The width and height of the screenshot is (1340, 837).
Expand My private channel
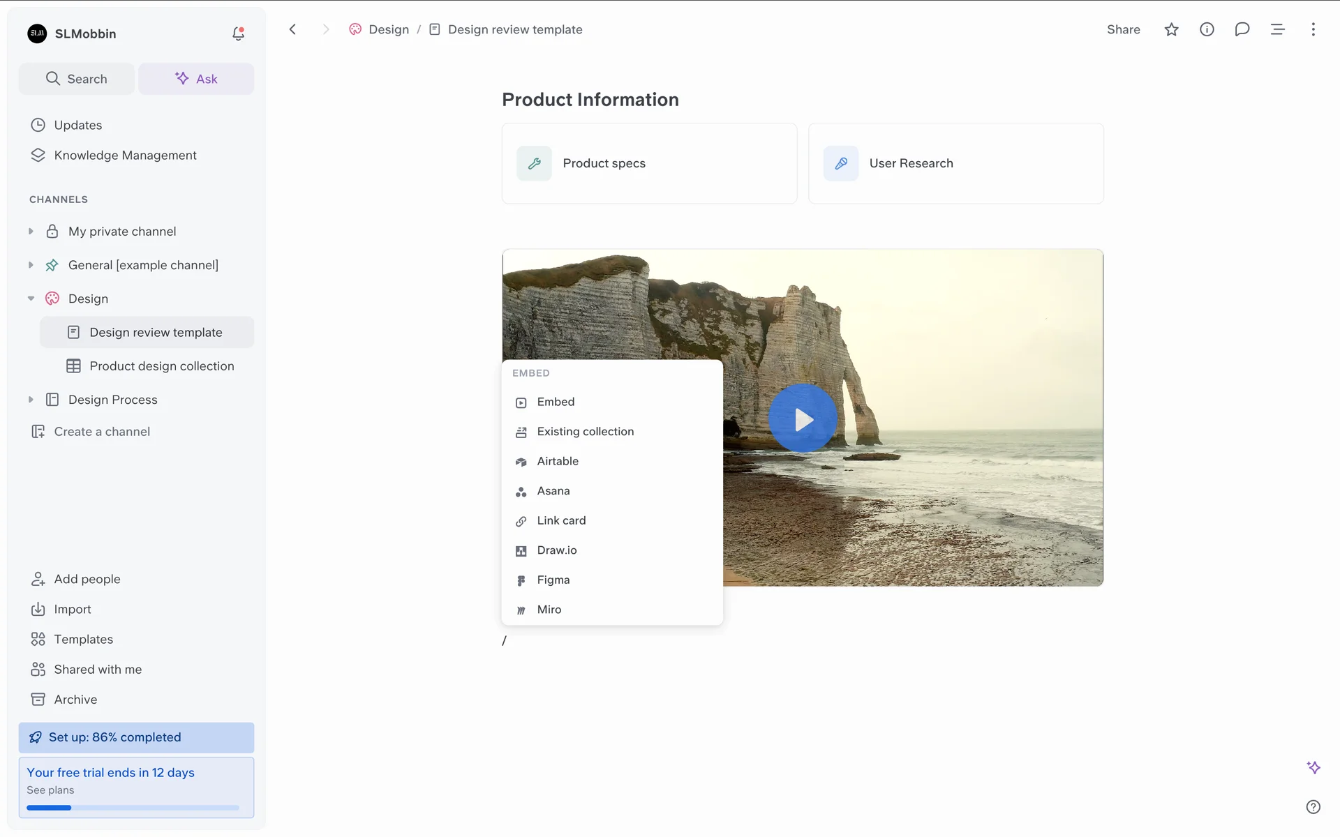pos(31,232)
